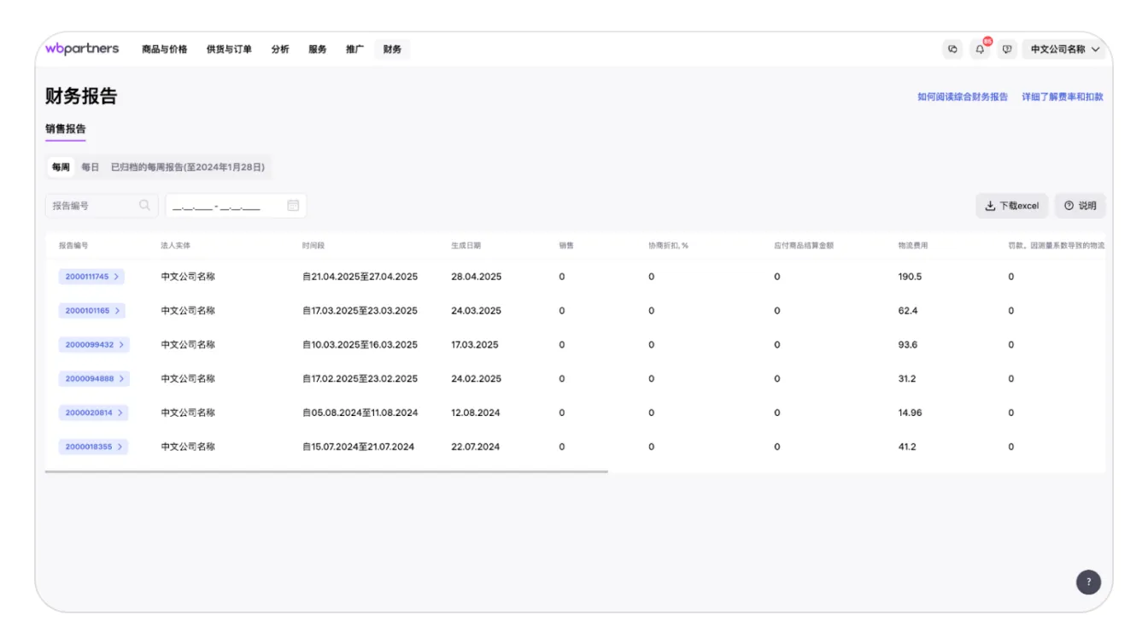This screenshot has height=644, width=1148.
Task: Select the 每周 report view
Action: [61, 167]
